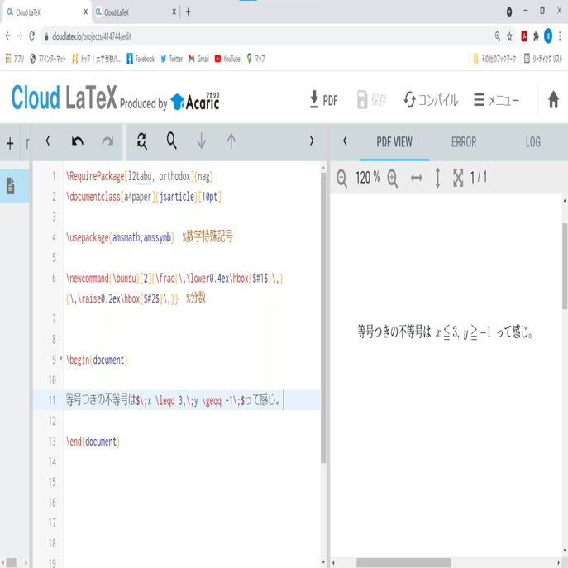Viewport: 568px width, 568px height.
Task: Click line 11 with \leqq text
Action: tap(173, 400)
